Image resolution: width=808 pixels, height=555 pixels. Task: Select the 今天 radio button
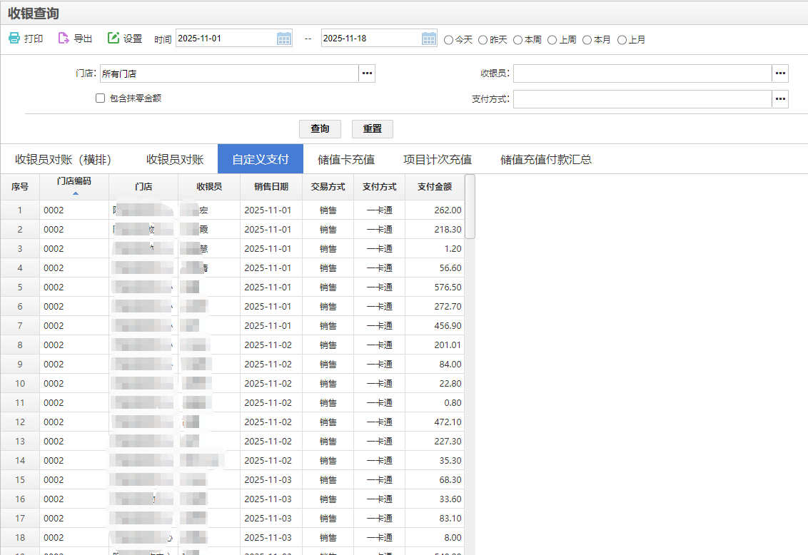449,40
